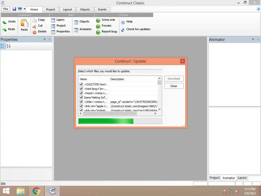
Task: Click the info icon at top right
Action: click(x=258, y=9)
